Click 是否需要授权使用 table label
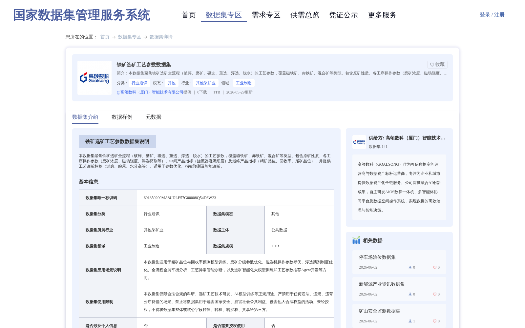 (x=229, y=326)
